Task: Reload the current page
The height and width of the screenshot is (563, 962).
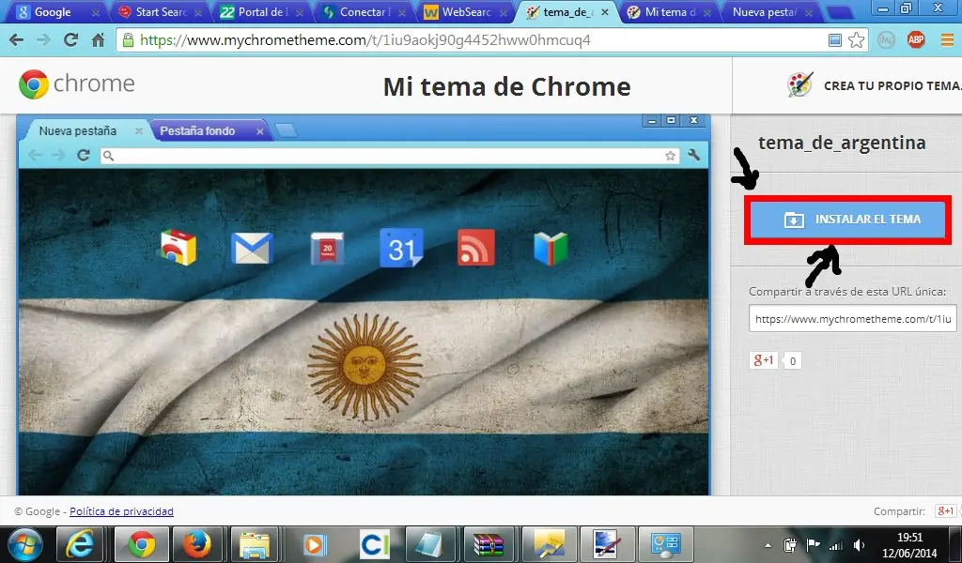Action: (x=71, y=40)
